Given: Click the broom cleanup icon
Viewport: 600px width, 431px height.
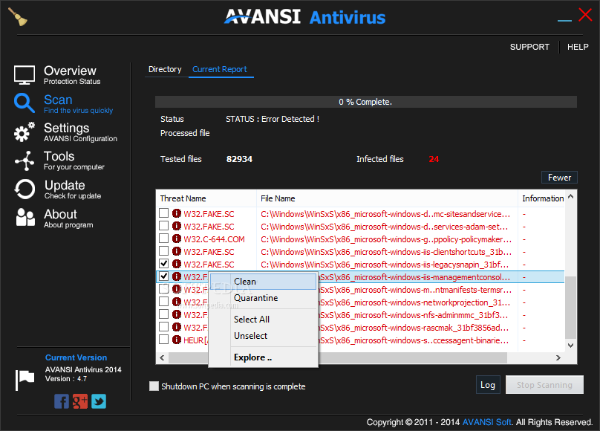Looking at the screenshot, I should [x=18, y=17].
